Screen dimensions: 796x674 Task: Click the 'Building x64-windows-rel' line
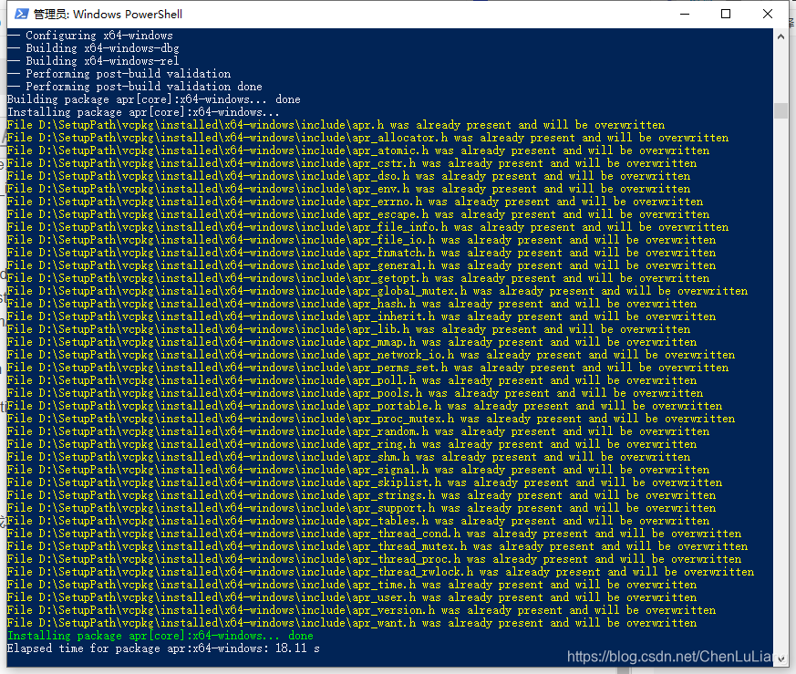[x=93, y=61]
